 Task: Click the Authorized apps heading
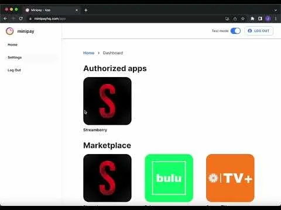(115, 68)
